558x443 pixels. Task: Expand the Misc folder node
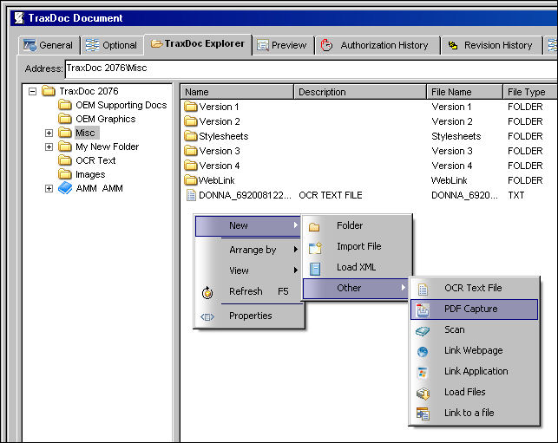(x=49, y=133)
